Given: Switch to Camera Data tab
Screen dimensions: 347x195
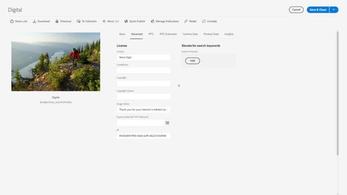Looking at the screenshot, I should click(x=190, y=34).
